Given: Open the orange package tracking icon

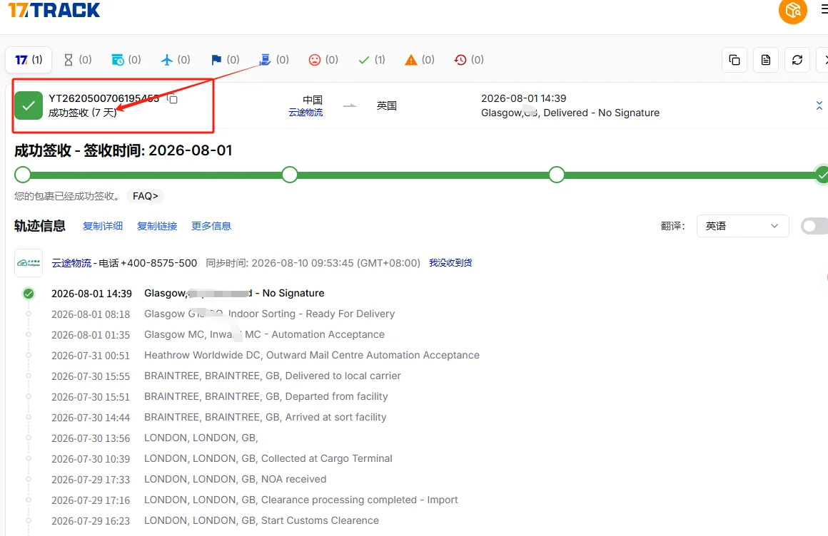Looking at the screenshot, I should [792, 10].
